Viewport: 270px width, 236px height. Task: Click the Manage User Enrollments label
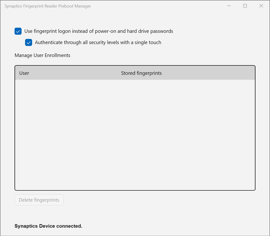(42, 55)
